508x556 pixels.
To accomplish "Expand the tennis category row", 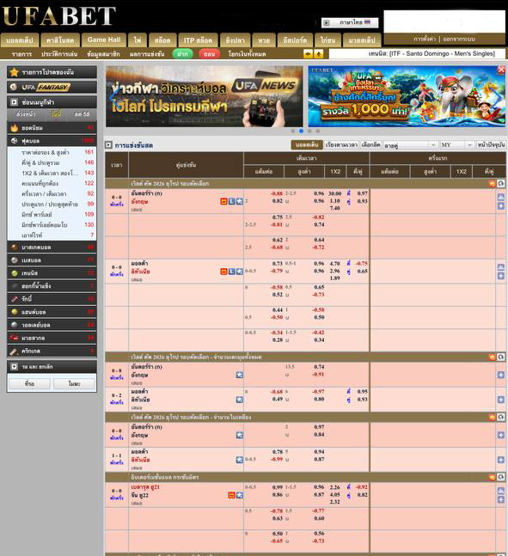I will click(52, 273).
